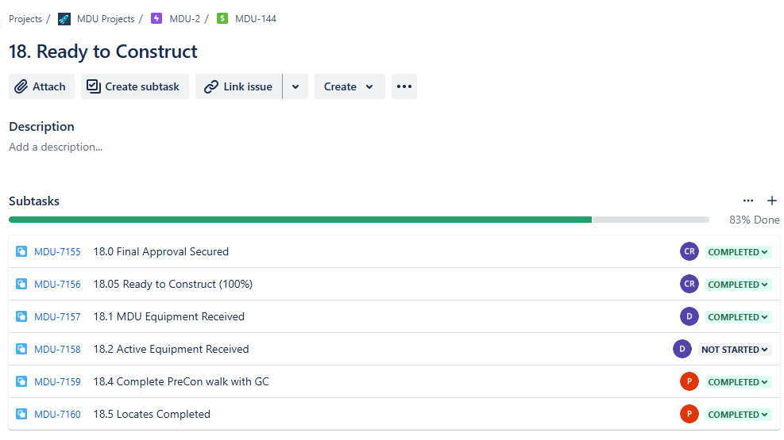The image size is (784, 440).
Task: Click the MDU Projects rocket icon
Action: pos(64,19)
